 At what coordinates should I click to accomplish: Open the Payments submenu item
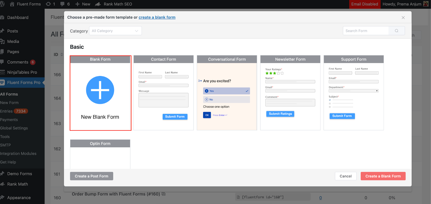click(9, 120)
